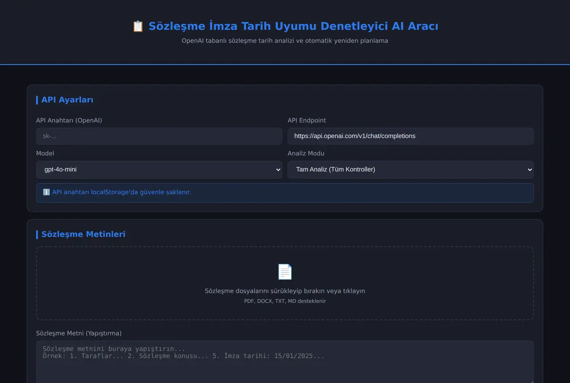Viewport: 570px width, 383px height.
Task: Click the 'Analiz Modu' field label
Action: click(306, 153)
